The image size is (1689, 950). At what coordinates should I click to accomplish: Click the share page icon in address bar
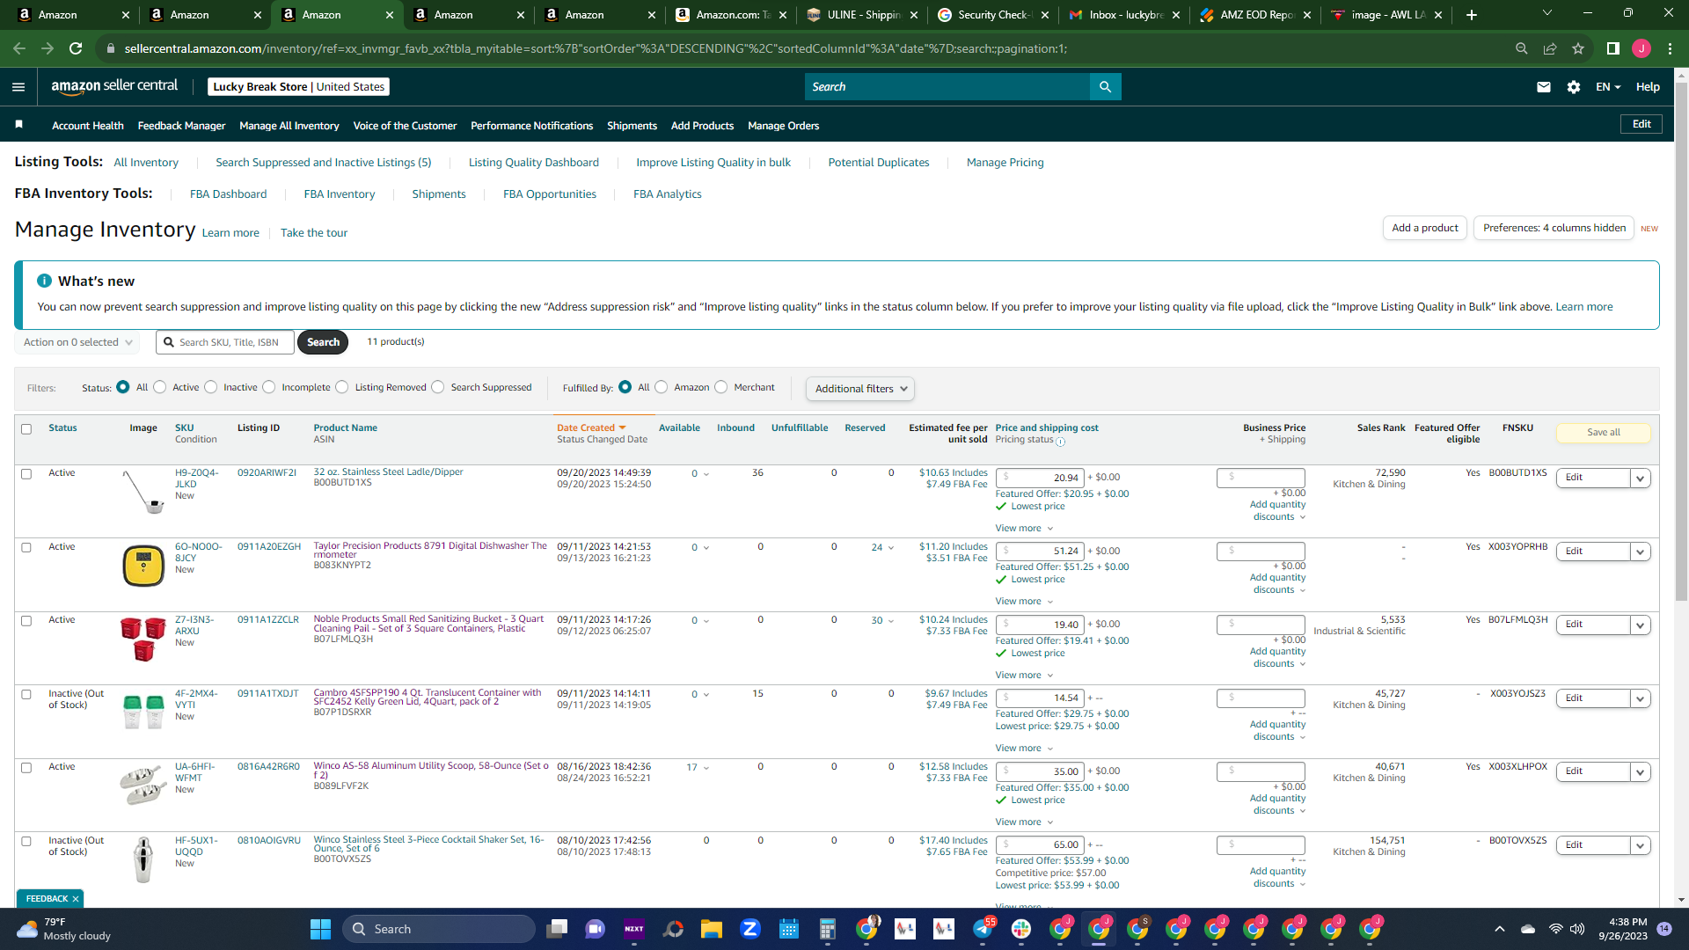tap(1550, 48)
